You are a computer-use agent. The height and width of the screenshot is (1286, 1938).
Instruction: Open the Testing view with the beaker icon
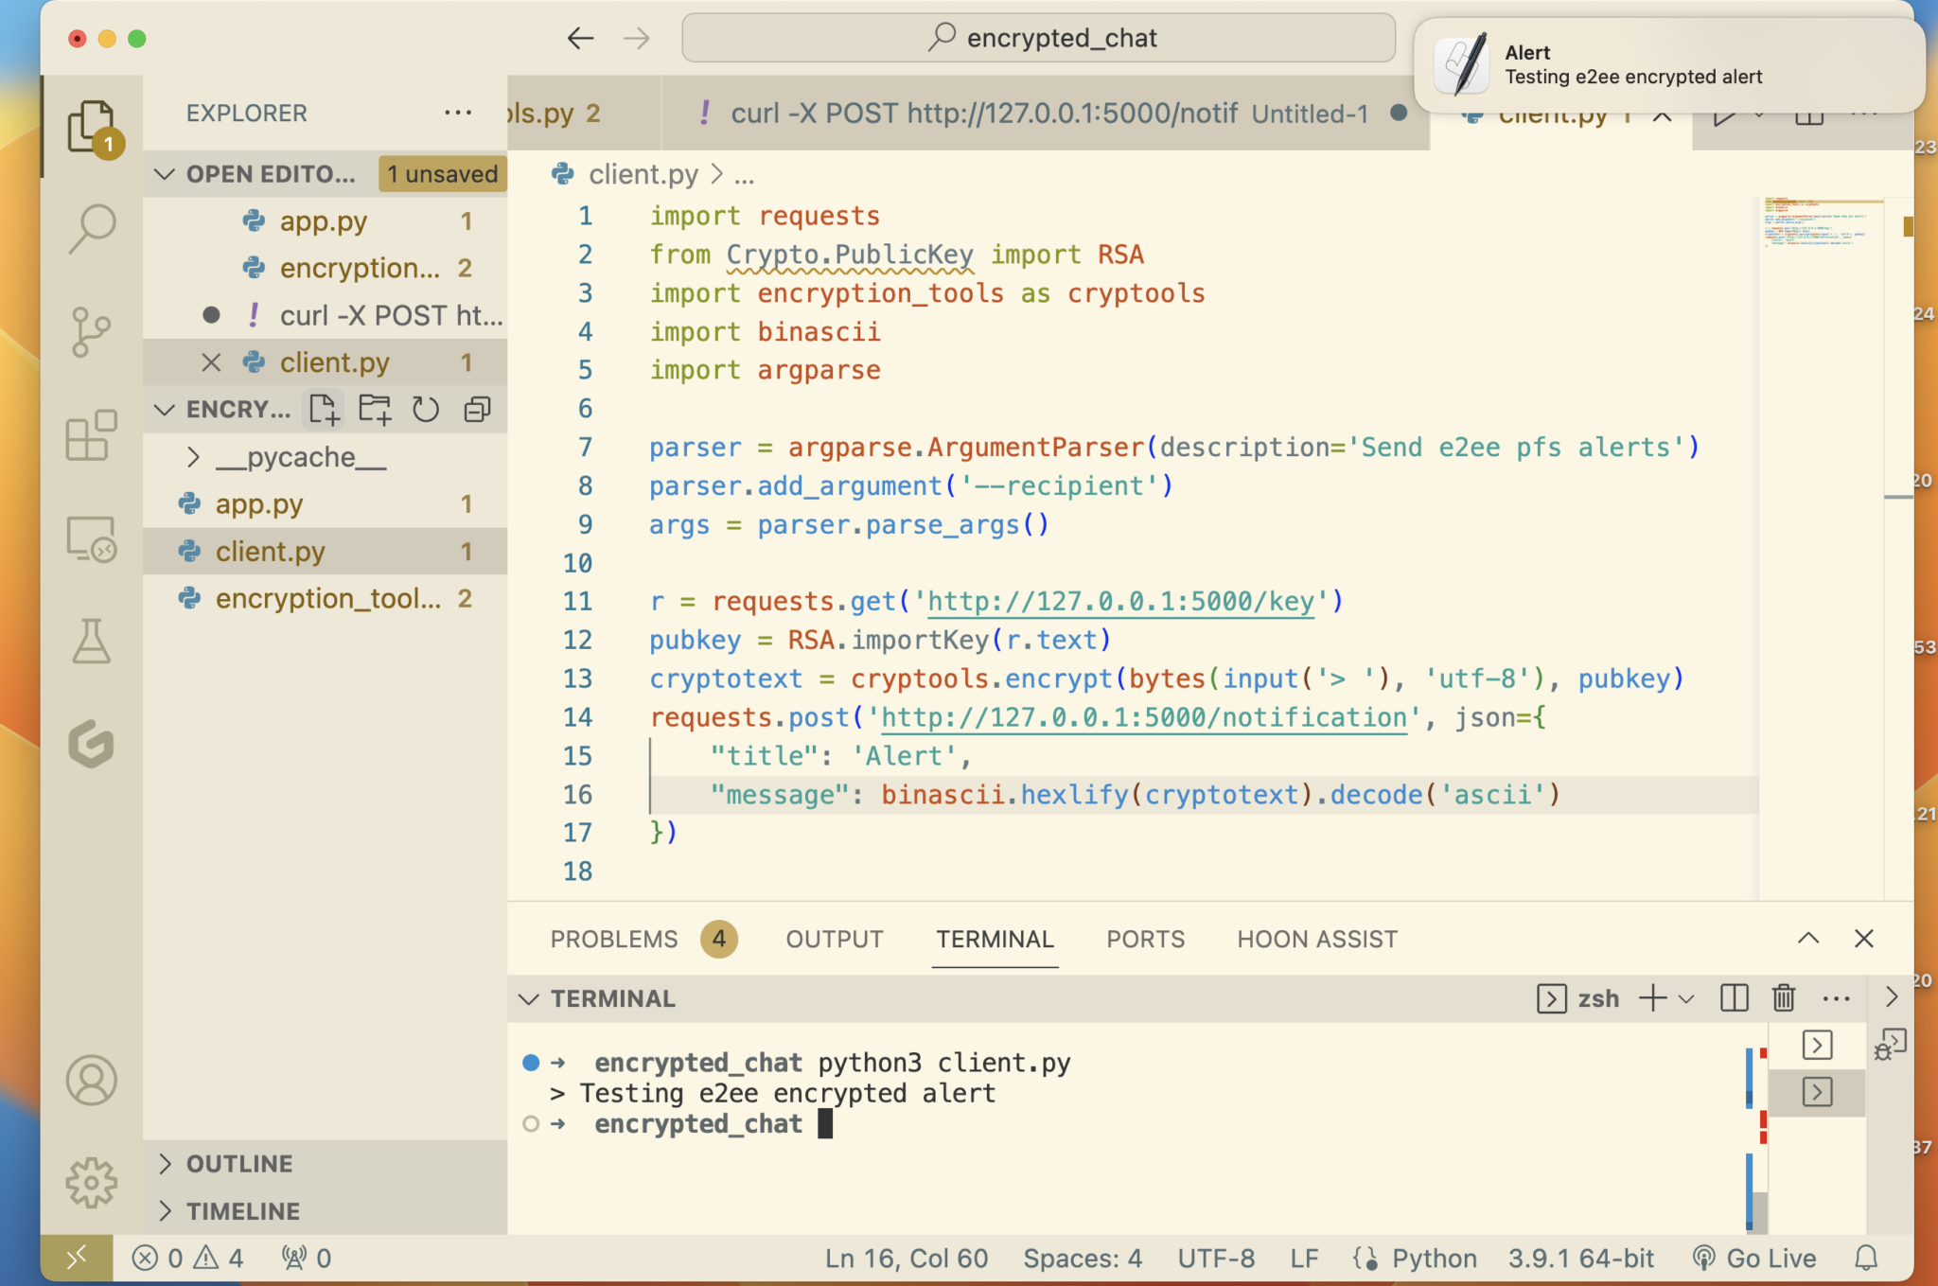tap(91, 643)
